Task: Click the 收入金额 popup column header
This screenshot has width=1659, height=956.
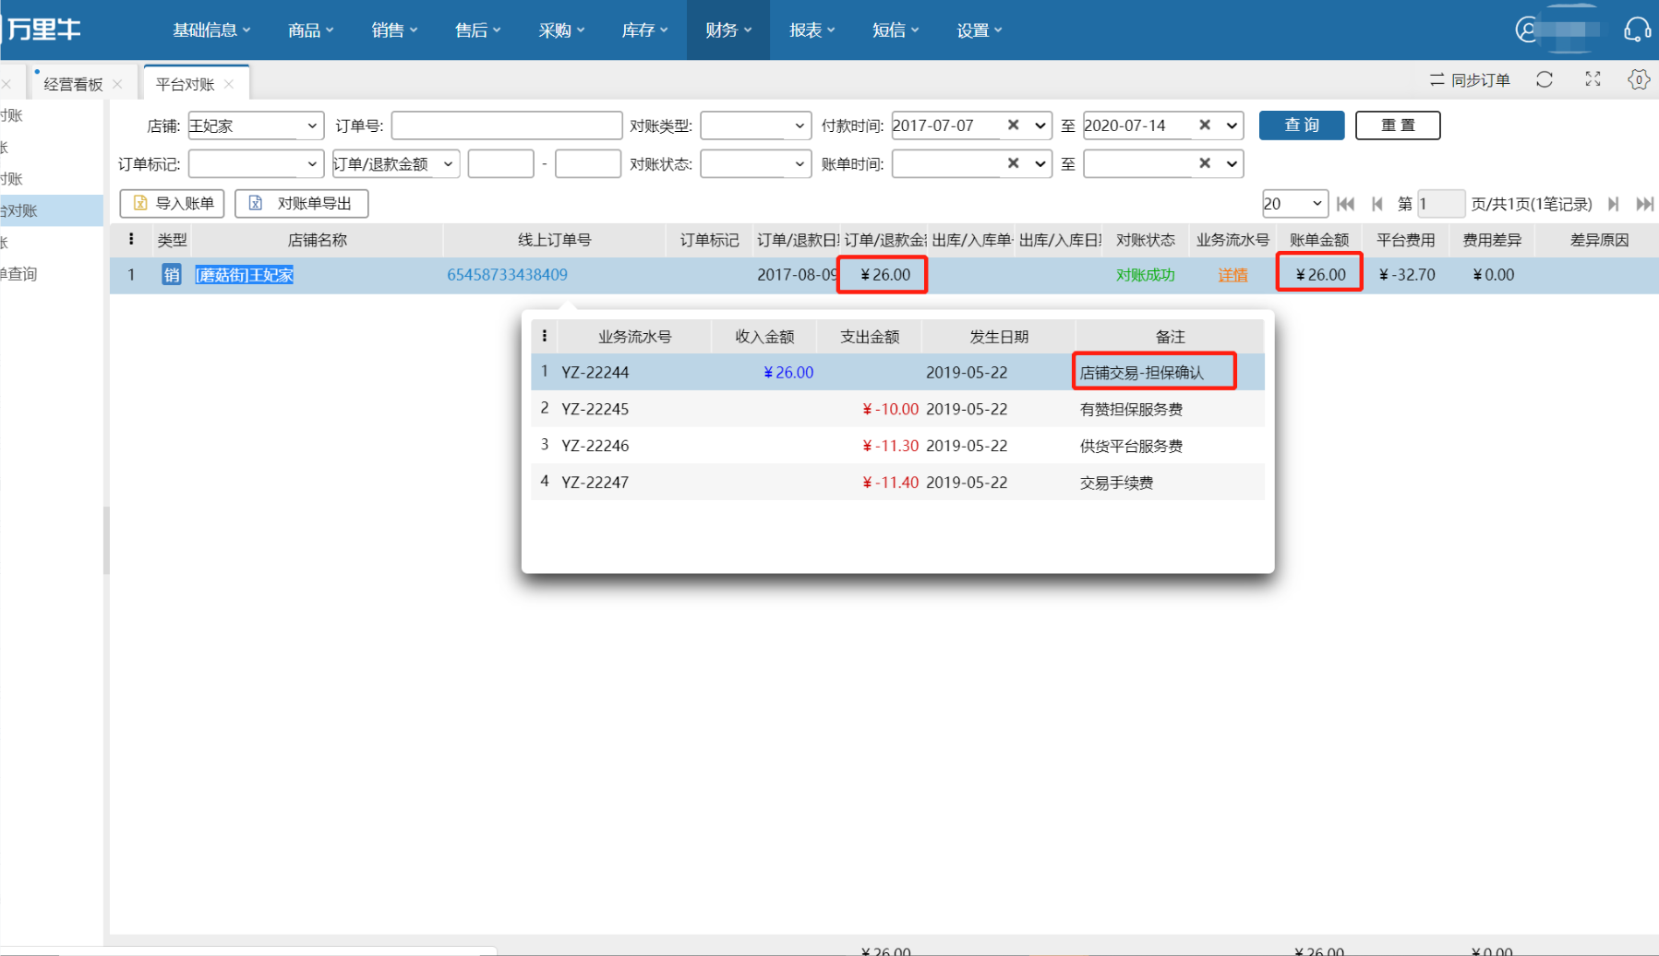Action: (x=764, y=337)
